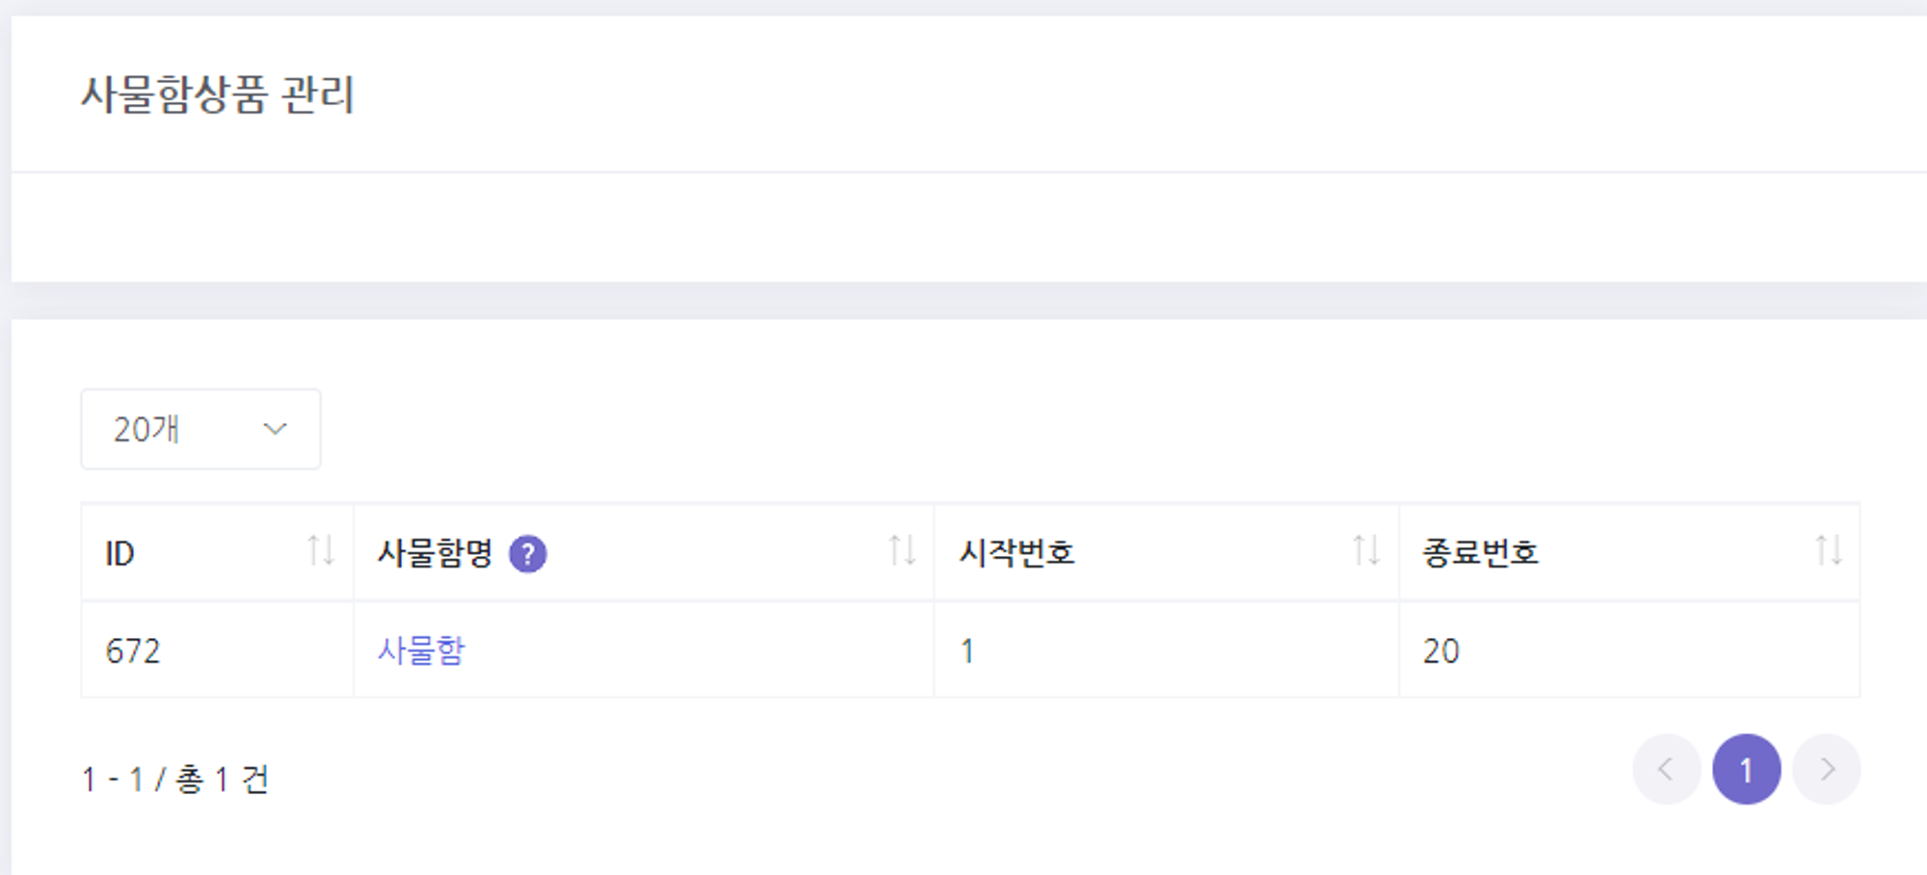Go to the previous page arrow
The width and height of the screenshot is (1927, 875).
click(x=1666, y=769)
